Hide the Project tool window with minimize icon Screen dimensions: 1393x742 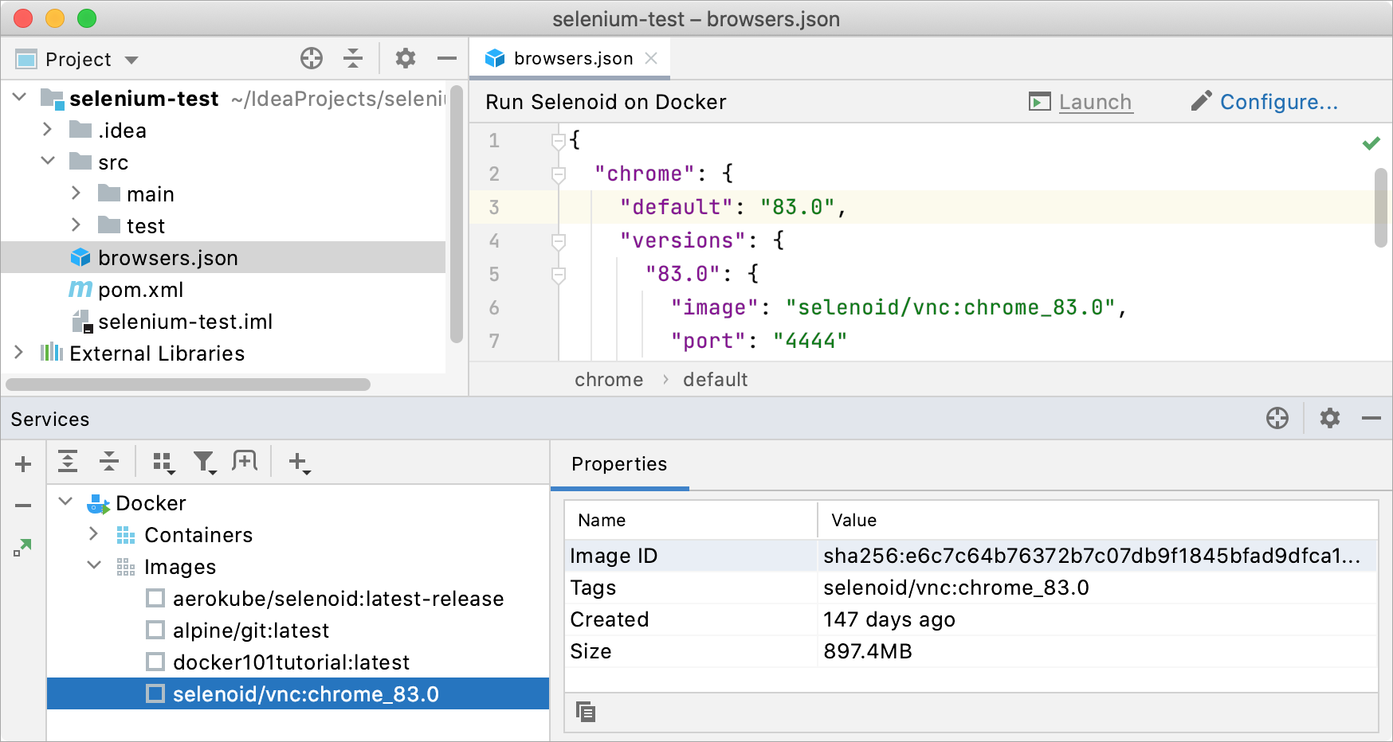point(446,58)
